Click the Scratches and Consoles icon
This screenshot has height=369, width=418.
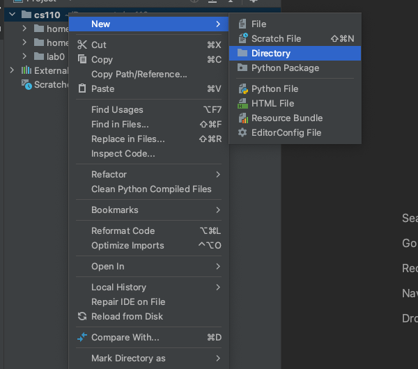point(26,84)
